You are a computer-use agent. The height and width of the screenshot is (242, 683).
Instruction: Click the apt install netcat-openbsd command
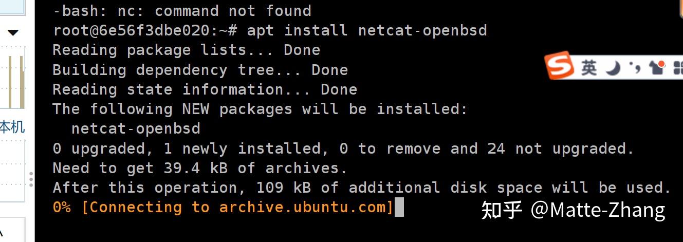(x=366, y=30)
